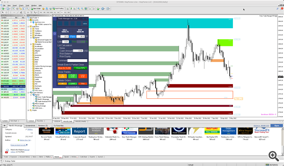
Task: Open the profiles toolbar icon
Action: click(x=8, y=9)
